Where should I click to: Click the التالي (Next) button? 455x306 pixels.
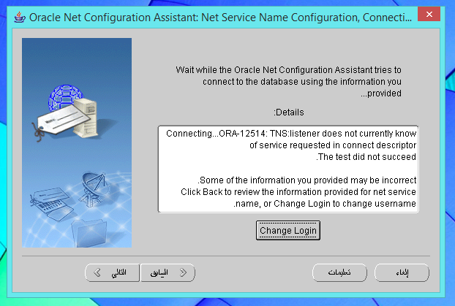(113, 272)
